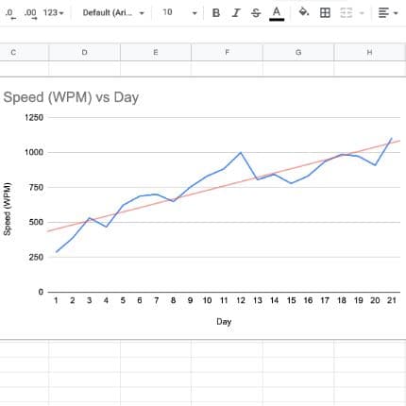Open the horizontal align dropdown
This screenshot has height=406, width=406.
coord(388,13)
